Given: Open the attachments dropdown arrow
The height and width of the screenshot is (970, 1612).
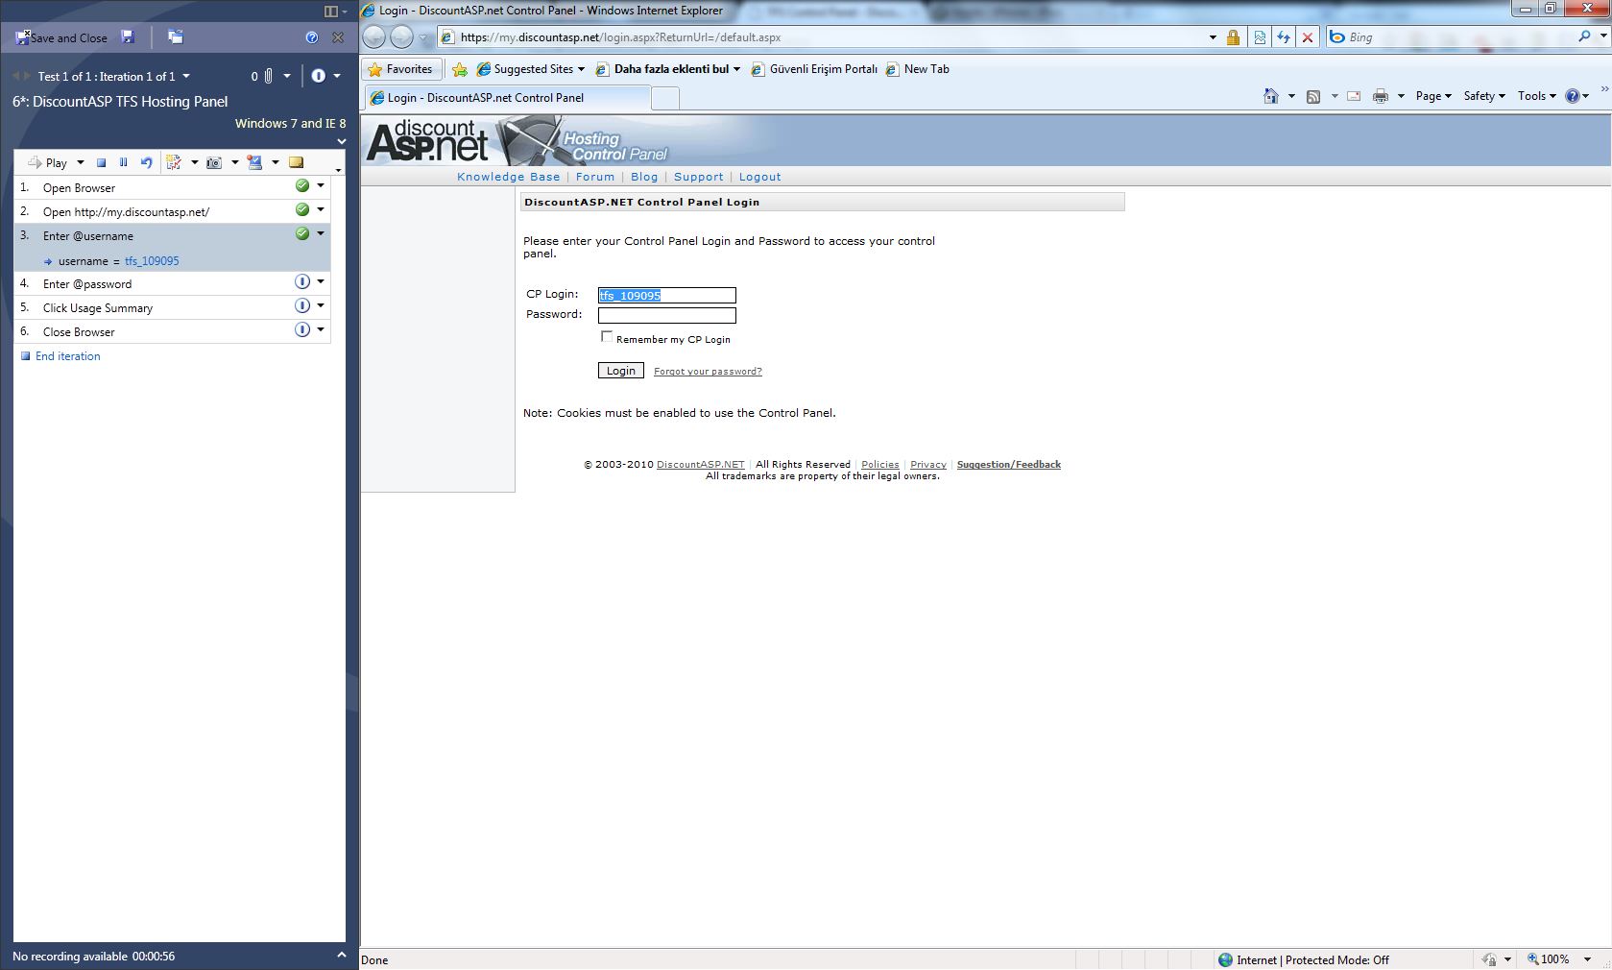Looking at the screenshot, I should coord(286,76).
